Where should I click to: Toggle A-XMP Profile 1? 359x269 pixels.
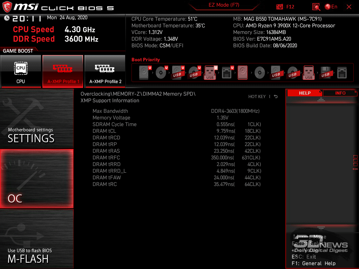[x=63, y=71]
